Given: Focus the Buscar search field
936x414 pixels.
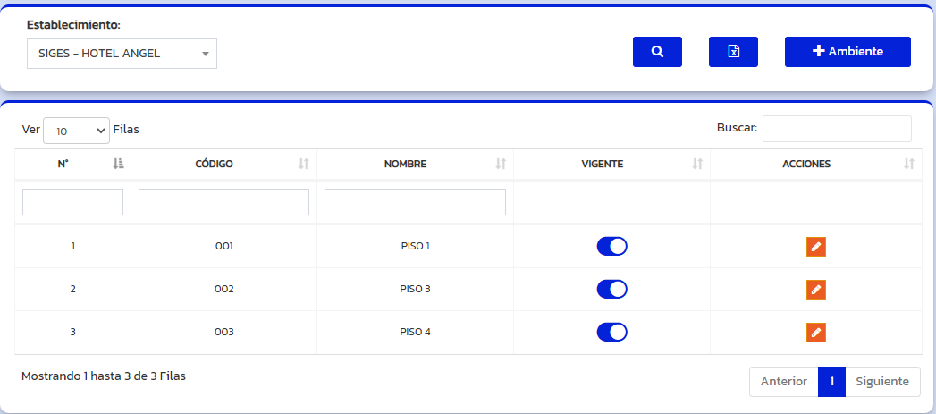Looking at the screenshot, I should click(x=837, y=129).
